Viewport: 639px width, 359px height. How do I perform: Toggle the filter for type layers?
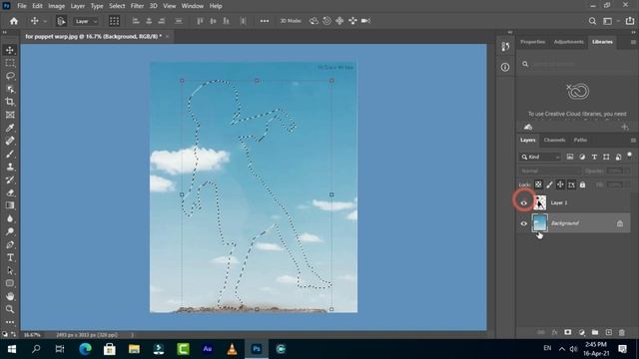[594, 158]
